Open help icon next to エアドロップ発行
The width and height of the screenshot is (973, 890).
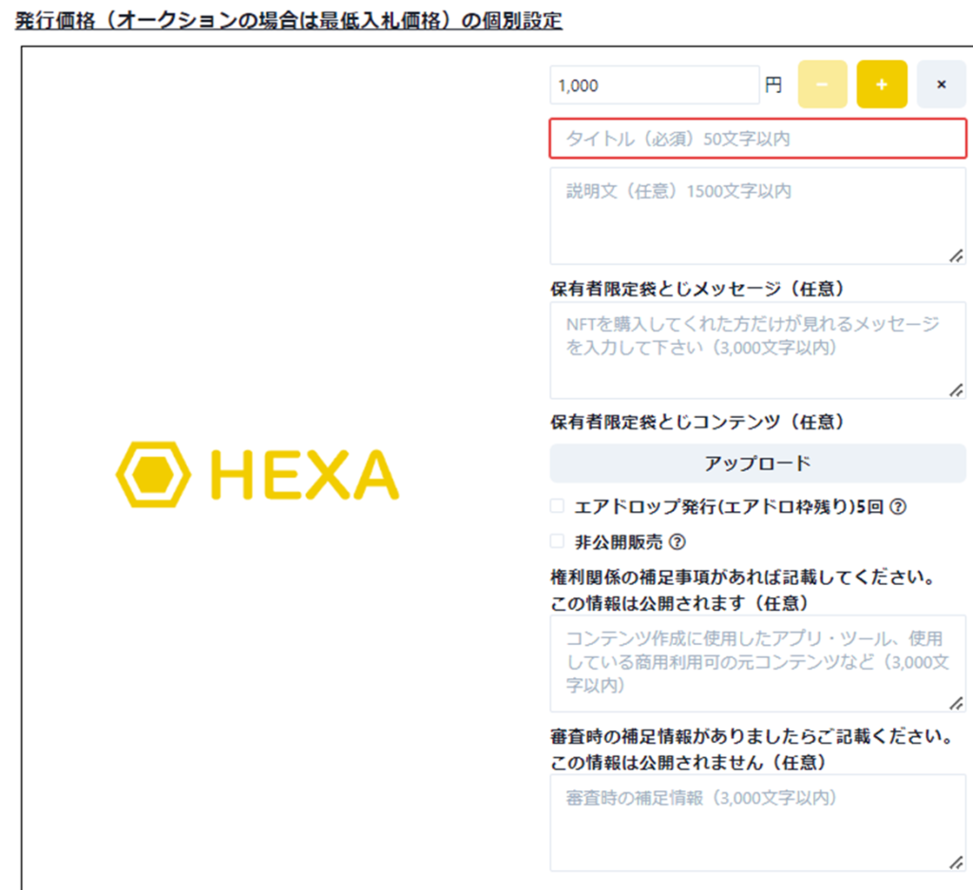click(x=898, y=506)
